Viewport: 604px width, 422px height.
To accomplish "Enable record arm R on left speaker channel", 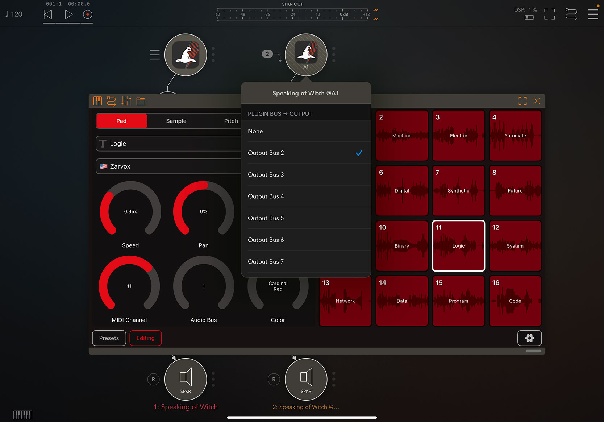I will (x=153, y=379).
